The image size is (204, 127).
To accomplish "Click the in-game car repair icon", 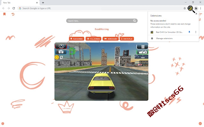I will pyautogui.click(x=142, y=52).
